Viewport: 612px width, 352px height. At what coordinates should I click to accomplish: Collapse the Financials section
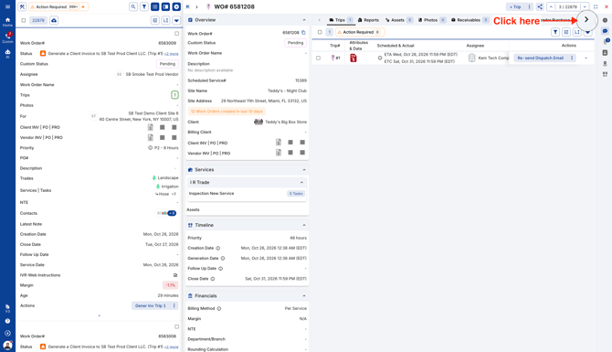click(304, 295)
